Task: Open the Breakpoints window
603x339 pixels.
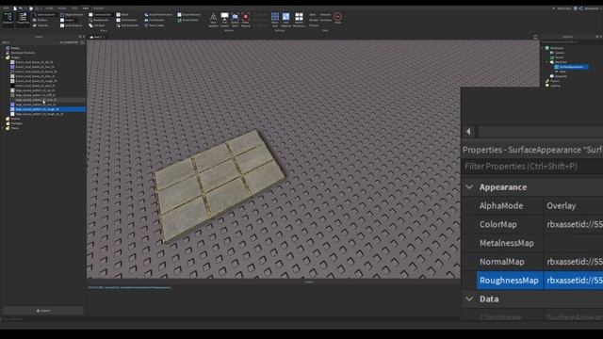Action: (x=99, y=20)
